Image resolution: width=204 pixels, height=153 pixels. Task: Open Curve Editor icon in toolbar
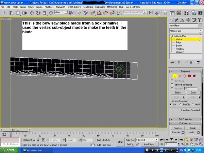[172, 13]
